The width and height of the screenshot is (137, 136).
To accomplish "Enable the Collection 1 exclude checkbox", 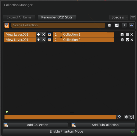I will [x=127, y=35].
